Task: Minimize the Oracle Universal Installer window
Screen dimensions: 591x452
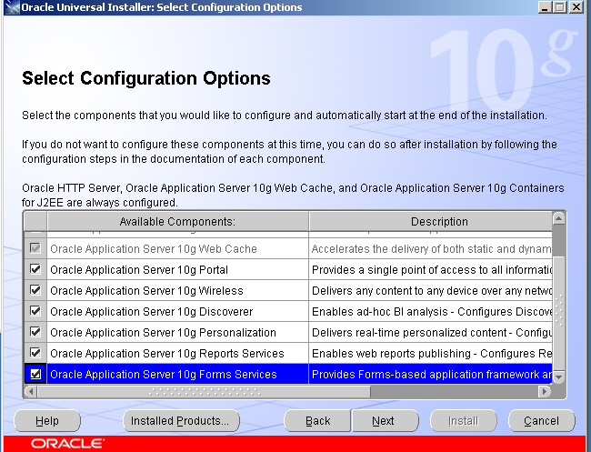Action: [545, 6]
